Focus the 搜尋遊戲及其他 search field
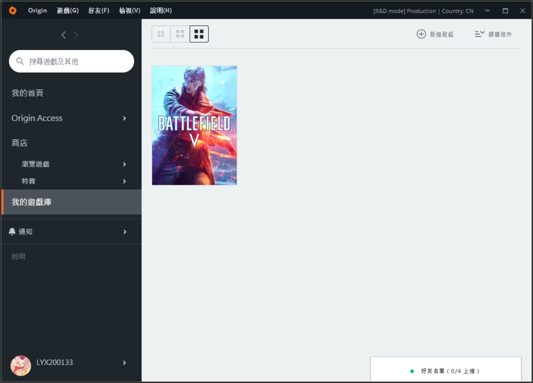This screenshot has width=533, height=383. pos(71,61)
